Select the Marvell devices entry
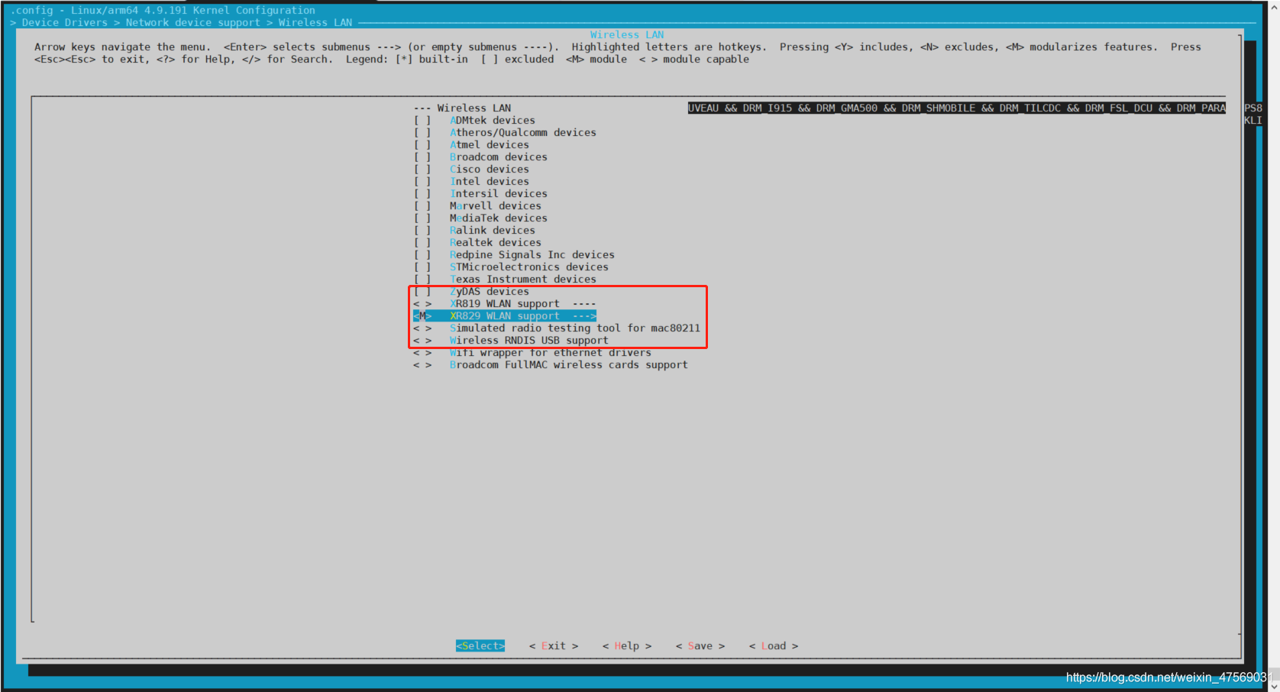Screen dimensions: 1280x692 click(x=496, y=206)
